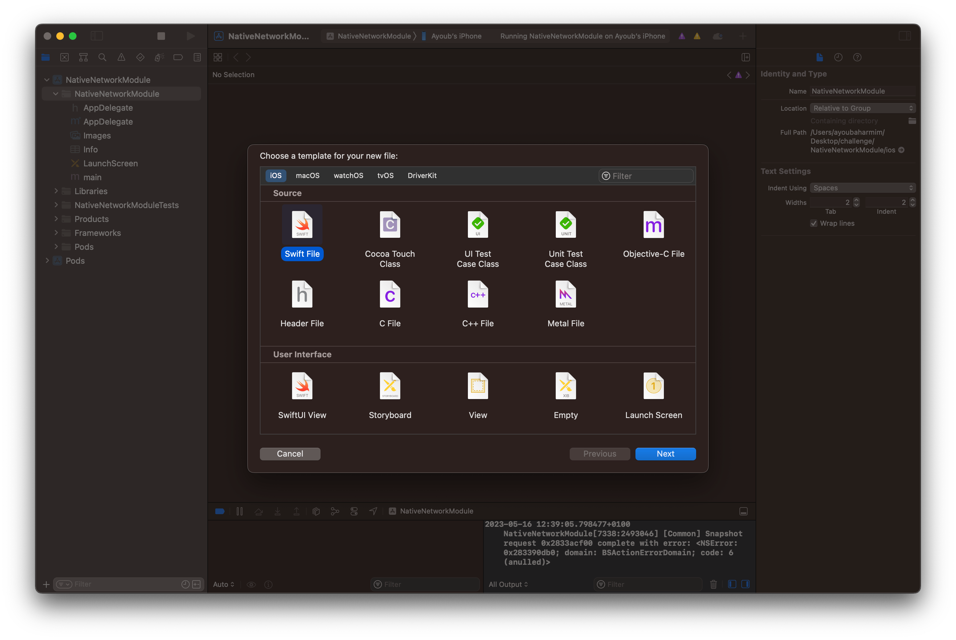
Task: Select the Unit Test Case Class template
Action: pos(566,239)
